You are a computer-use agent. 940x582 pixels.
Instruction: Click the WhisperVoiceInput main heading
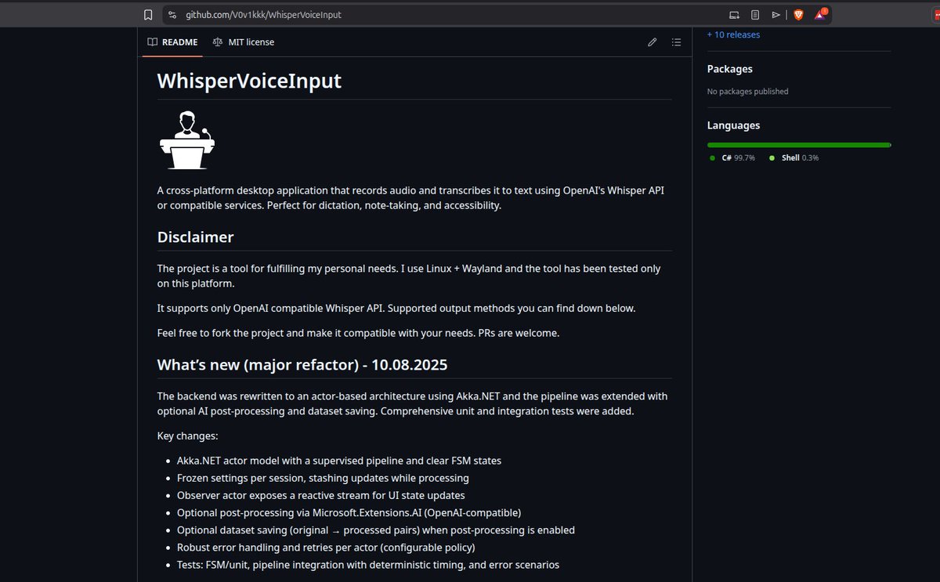click(x=249, y=81)
